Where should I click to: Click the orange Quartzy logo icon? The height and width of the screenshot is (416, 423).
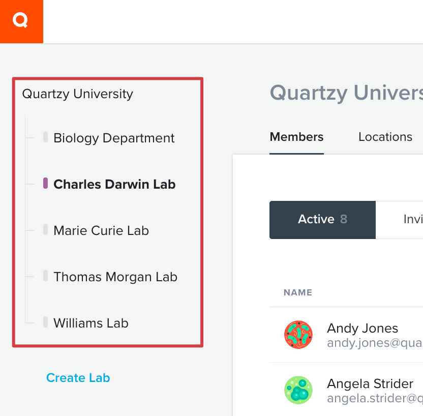[x=21, y=21]
